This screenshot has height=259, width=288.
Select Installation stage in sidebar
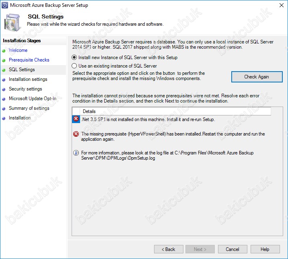point(20,118)
